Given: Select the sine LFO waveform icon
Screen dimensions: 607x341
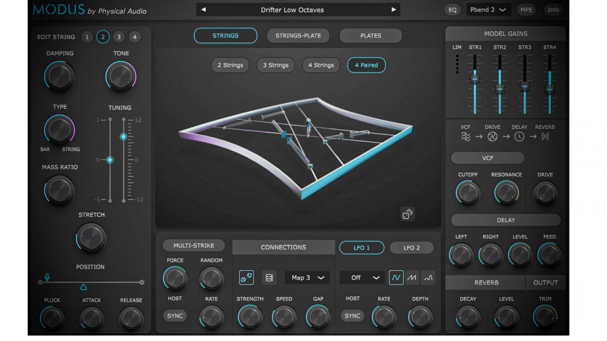Looking at the screenshot, I should click(396, 277).
